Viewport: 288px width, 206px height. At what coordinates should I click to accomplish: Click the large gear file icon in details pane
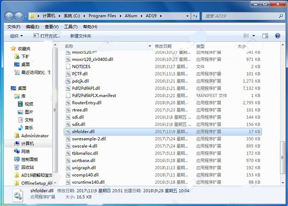18,195
